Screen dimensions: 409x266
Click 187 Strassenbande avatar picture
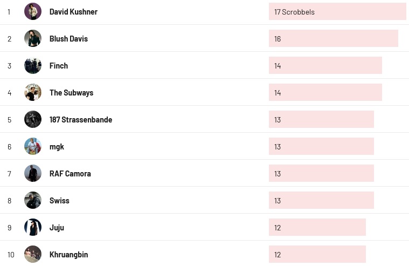pos(33,119)
